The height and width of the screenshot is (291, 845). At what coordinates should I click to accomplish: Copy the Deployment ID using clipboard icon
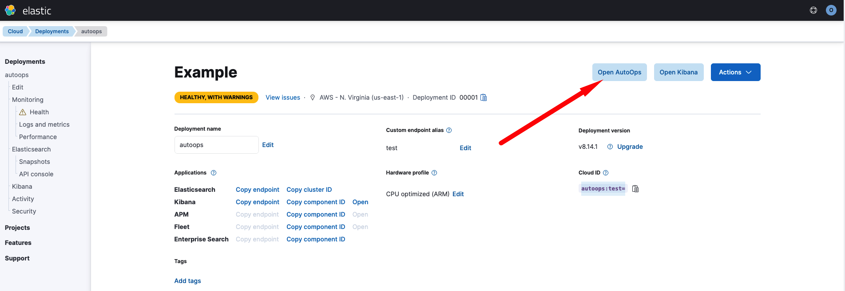pyautogui.click(x=484, y=97)
